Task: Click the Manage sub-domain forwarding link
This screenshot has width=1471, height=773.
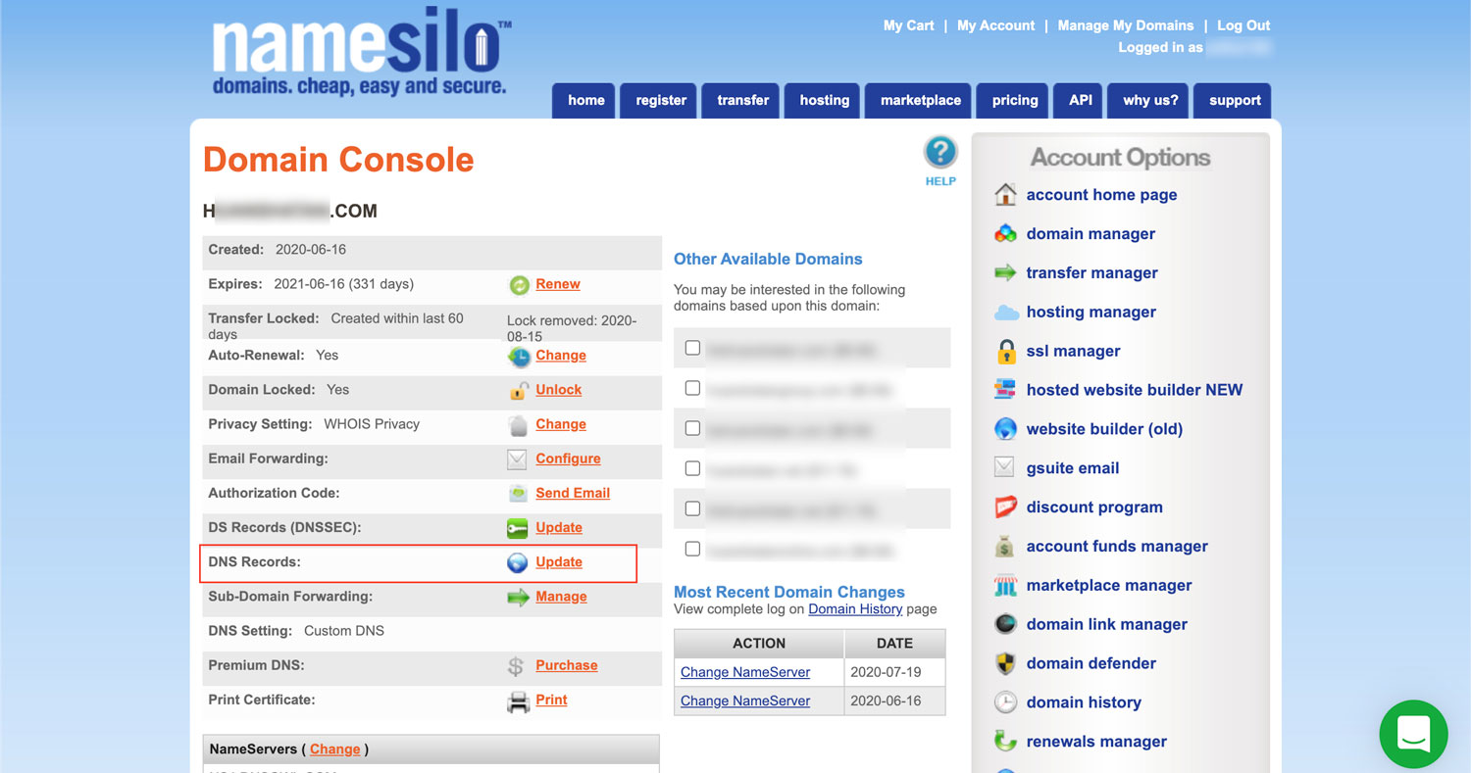Action: click(561, 597)
